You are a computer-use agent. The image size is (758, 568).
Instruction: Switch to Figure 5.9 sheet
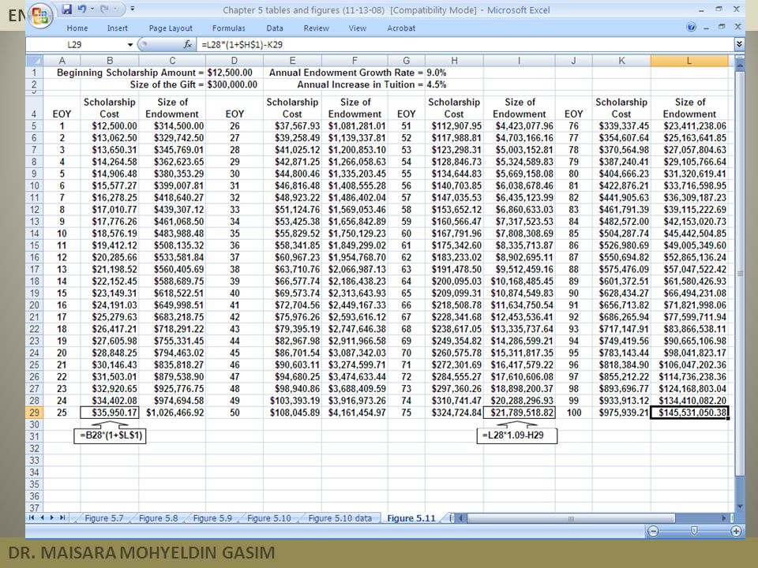(212, 518)
